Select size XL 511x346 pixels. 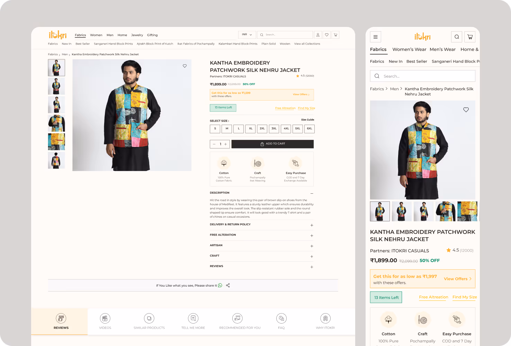click(251, 129)
